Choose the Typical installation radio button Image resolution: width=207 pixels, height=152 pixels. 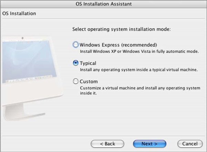76,63
